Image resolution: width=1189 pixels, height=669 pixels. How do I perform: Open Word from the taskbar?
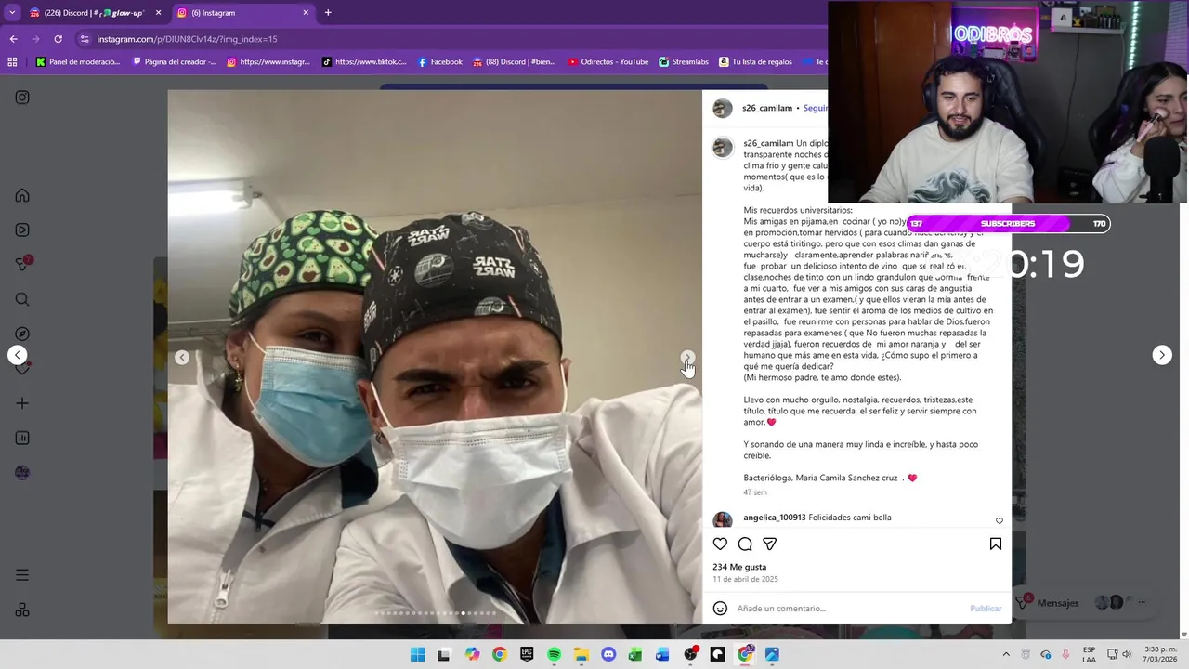tap(662, 654)
